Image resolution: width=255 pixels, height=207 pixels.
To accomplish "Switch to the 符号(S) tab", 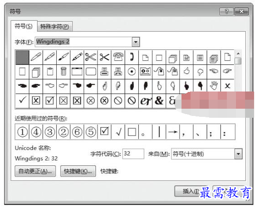I will [x=24, y=26].
